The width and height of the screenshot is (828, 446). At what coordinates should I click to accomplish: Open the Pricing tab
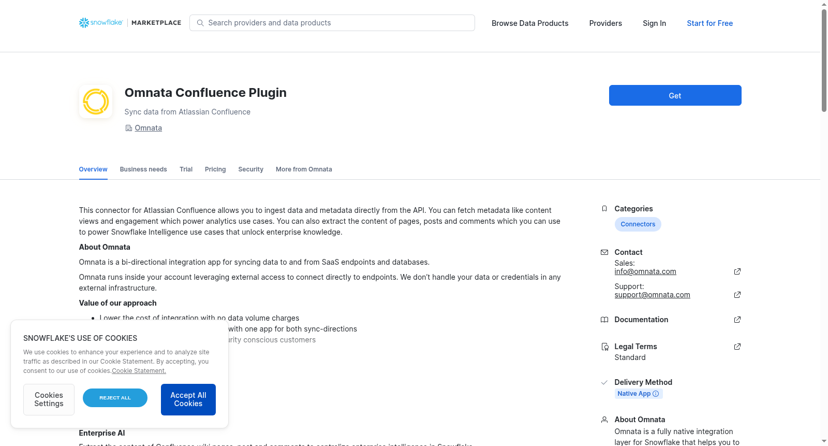pos(215,169)
